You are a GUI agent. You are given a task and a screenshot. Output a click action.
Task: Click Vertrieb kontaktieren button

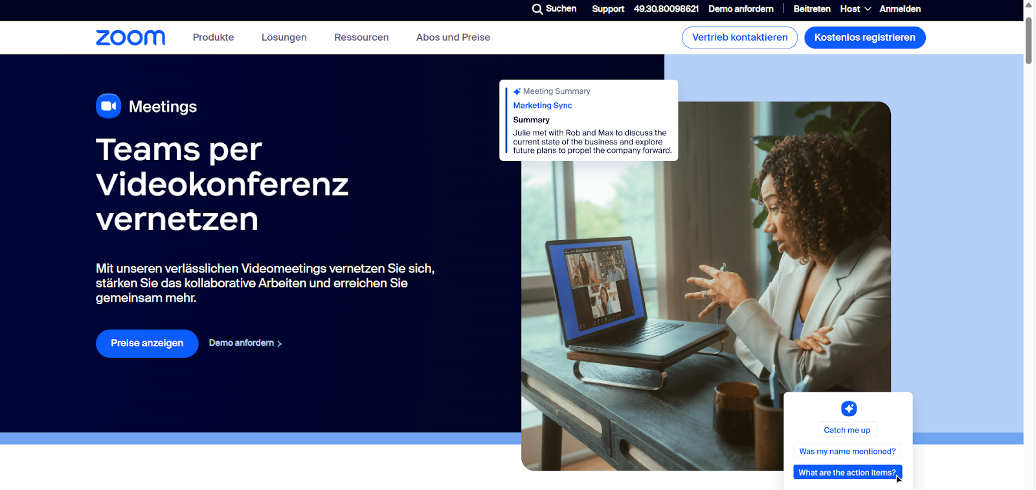(739, 38)
